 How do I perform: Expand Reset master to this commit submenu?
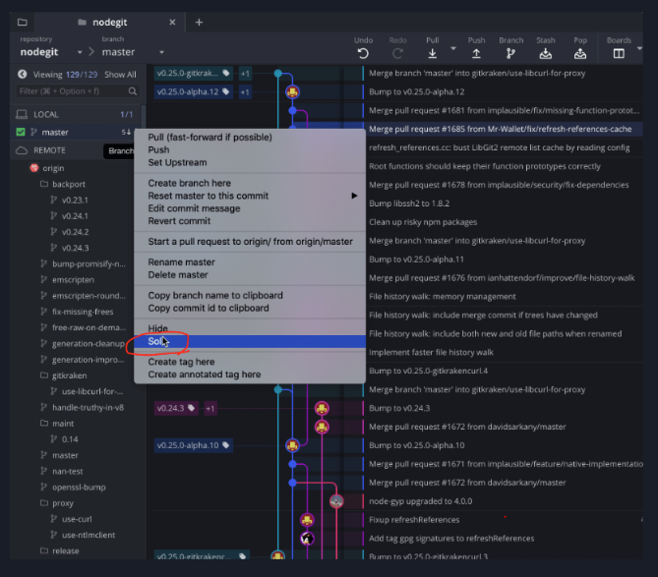(354, 196)
